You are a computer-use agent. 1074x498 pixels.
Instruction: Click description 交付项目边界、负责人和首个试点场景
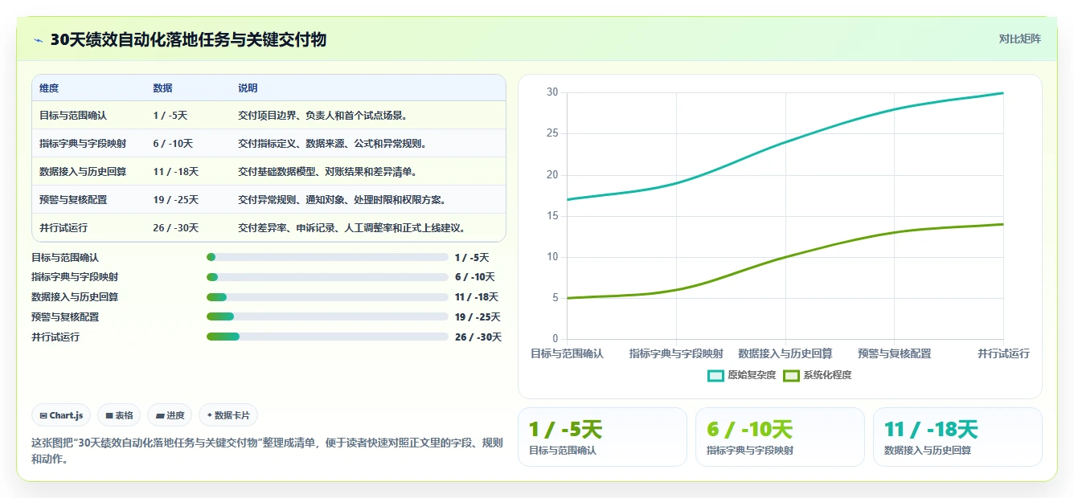323,116
